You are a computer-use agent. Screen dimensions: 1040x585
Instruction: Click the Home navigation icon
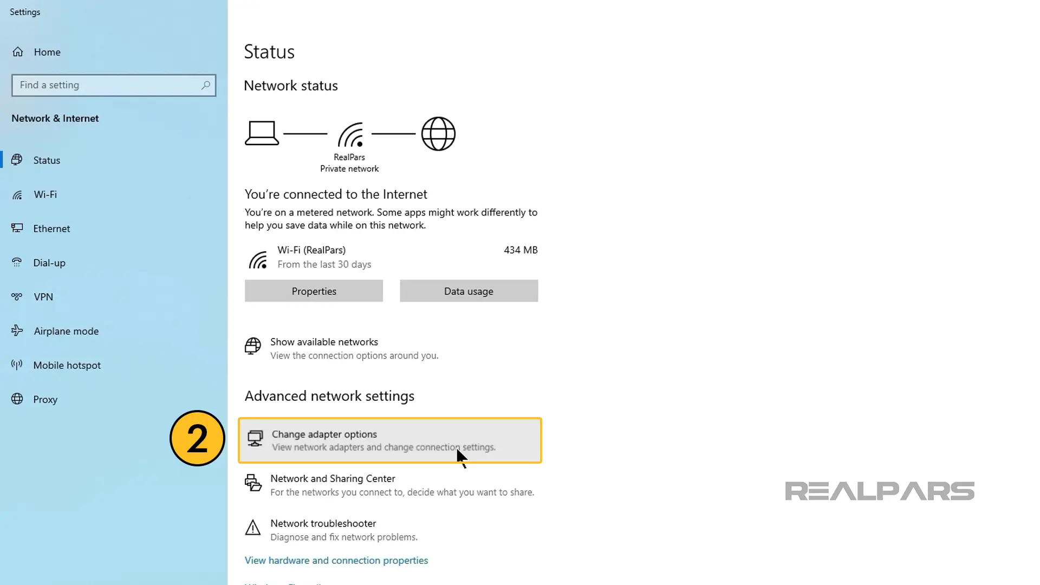(18, 51)
